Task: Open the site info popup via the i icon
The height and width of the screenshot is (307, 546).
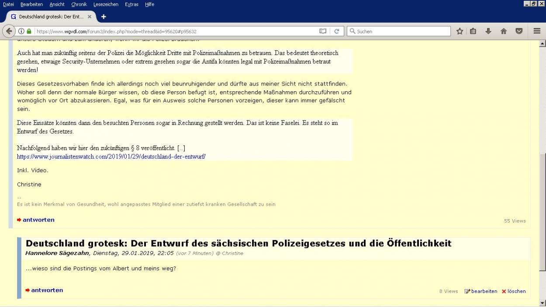Action: (x=21, y=31)
